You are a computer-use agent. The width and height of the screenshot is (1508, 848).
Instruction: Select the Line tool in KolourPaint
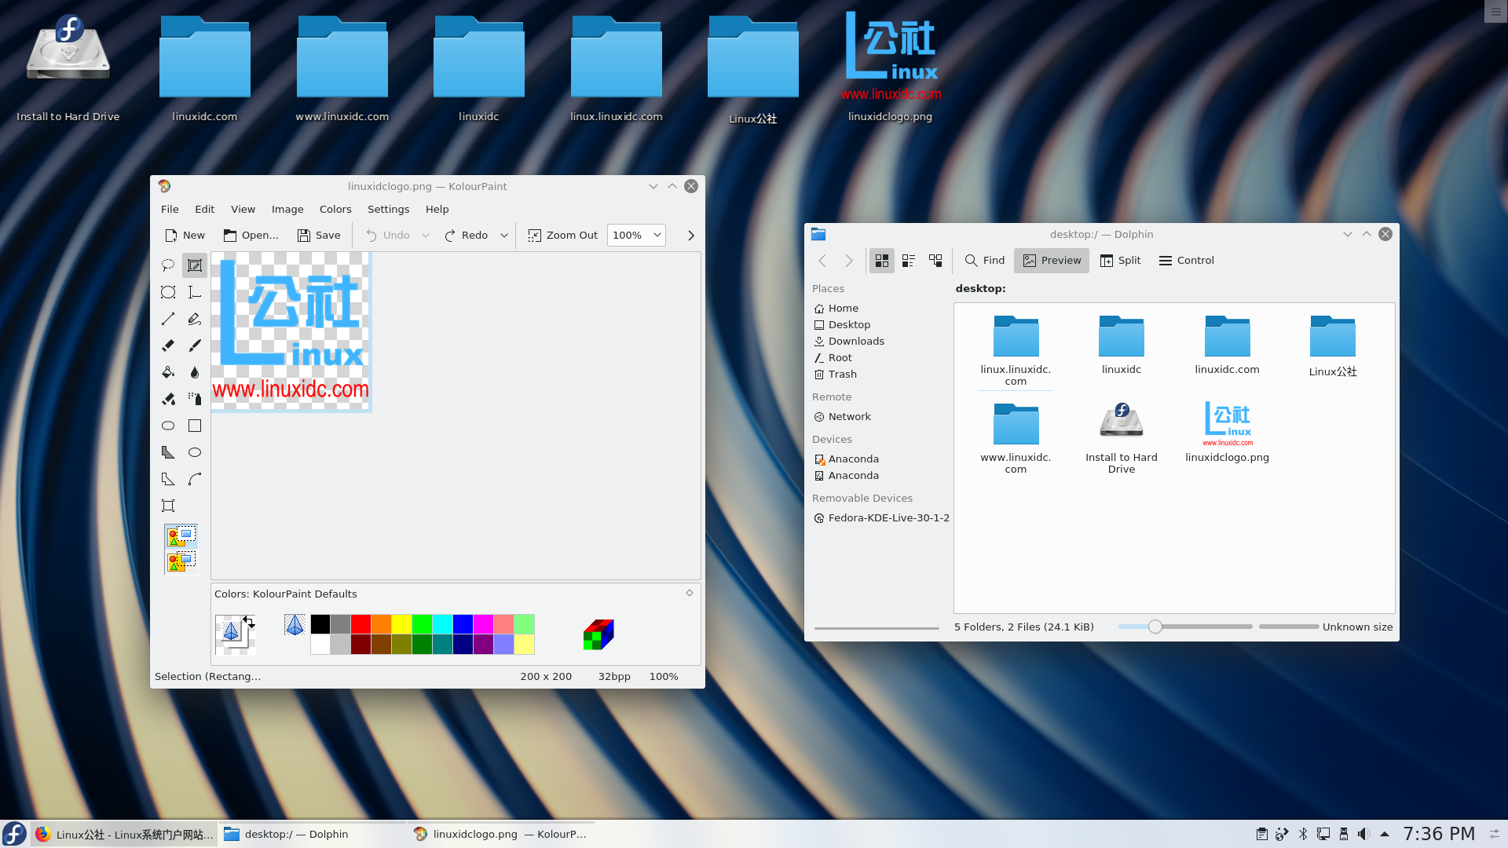pos(167,319)
